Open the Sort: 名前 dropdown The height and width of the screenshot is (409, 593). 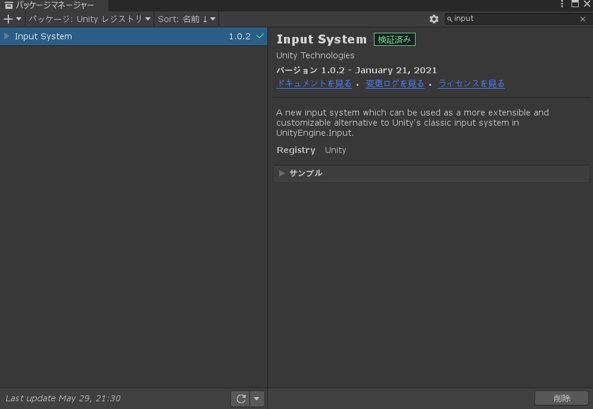coord(186,19)
